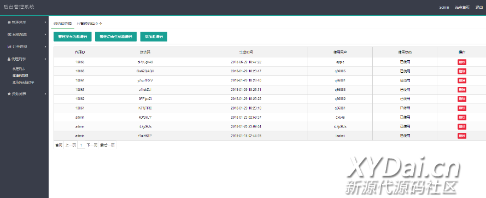Viewport: 486px width, 198px height.
Task: Click the user icon next to 代理列表 menu
Action: pos(9,59)
